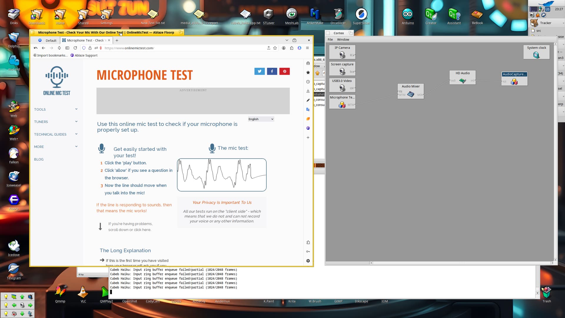Expand TECHNICAL GUIDES sidebar menu

(x=56, y=134)
